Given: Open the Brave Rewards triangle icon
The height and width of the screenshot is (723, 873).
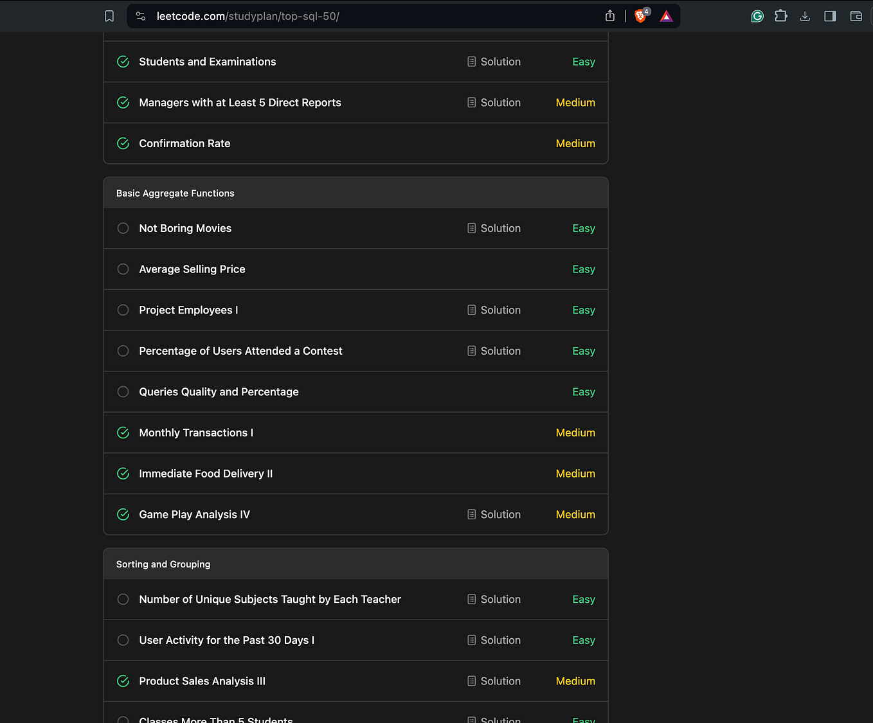Looking at the screenshot, I should (x=666, y=15).
